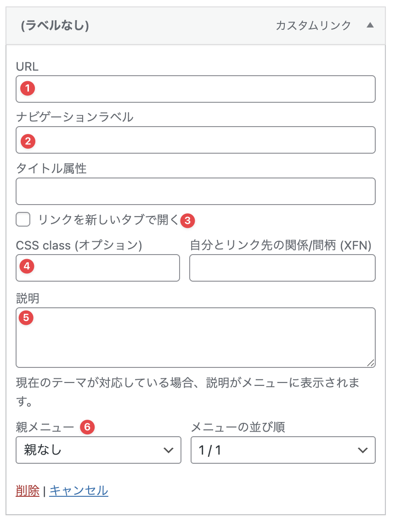Click the red number 6 marker badge
Screen dimensions: 395x522
(87, 427)
